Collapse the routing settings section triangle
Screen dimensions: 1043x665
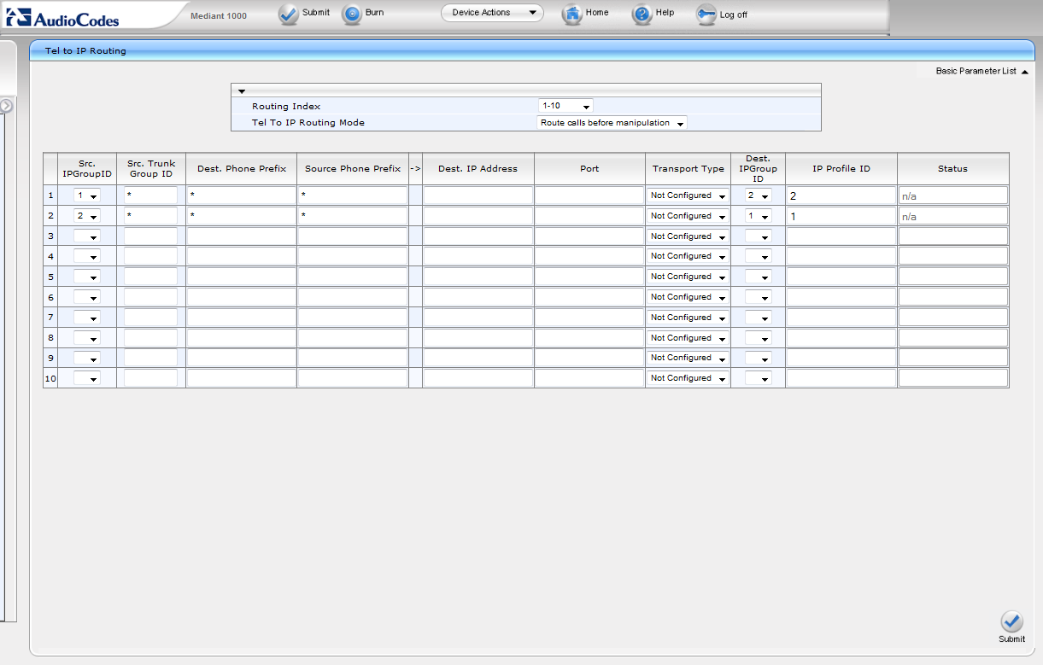tap(242, 90)
